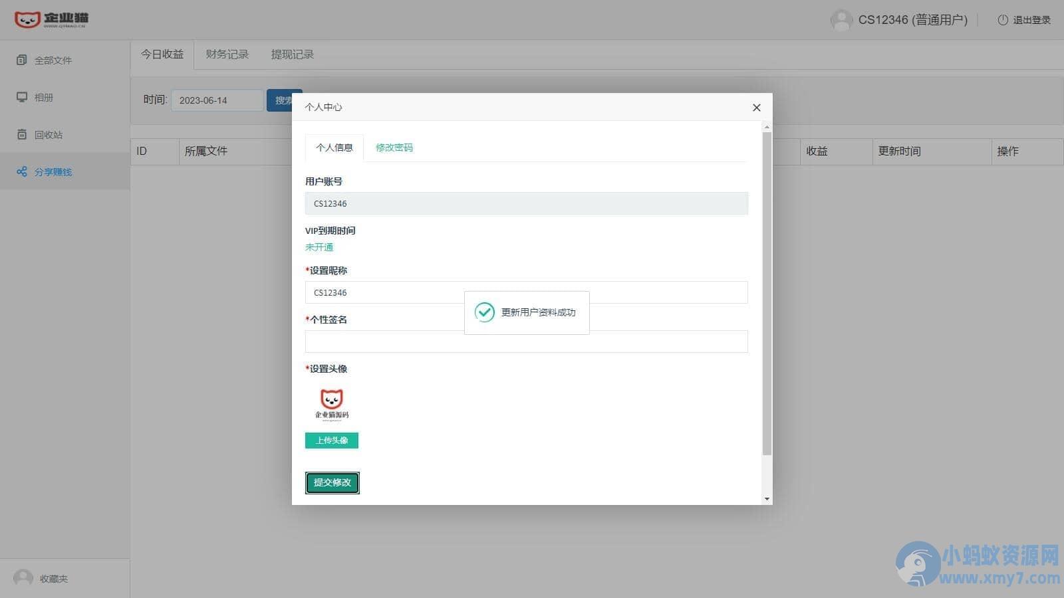Select 分享赚钱 in the sidebar
Viewport: 1064px width, 598px height.
[x=65, y=171]
